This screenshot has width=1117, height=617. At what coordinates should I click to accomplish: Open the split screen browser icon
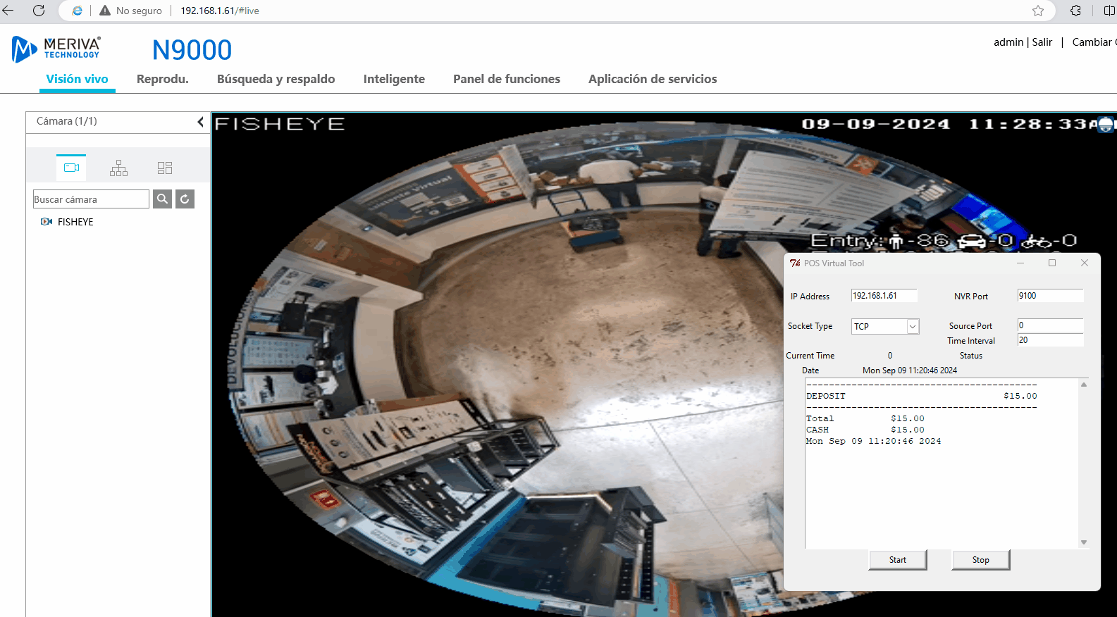(x=1109, y=11)
